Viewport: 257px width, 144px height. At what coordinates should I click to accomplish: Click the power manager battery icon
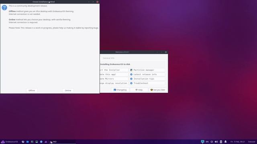click(221, 142)
